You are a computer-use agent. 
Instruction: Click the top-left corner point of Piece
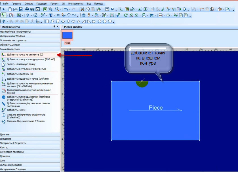pyautogui.click(x=111, y=81)
